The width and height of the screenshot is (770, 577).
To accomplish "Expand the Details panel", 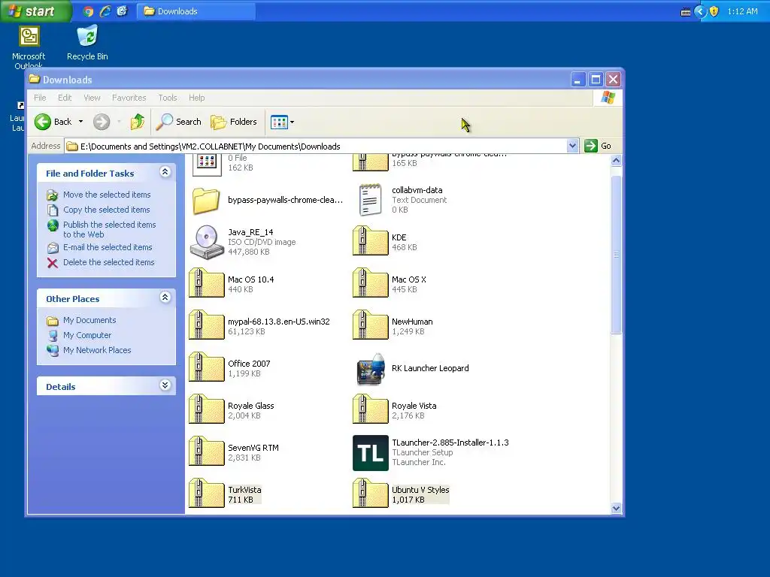I will pos(165,385).
